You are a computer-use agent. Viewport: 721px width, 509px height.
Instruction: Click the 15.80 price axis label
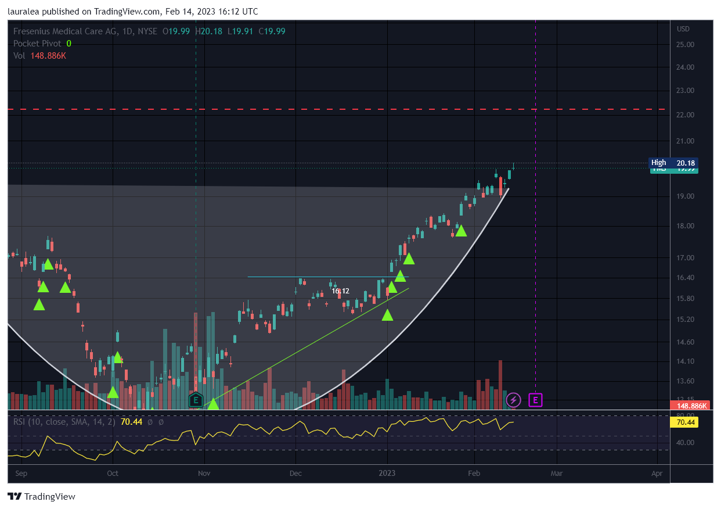(x=685, y=299)
